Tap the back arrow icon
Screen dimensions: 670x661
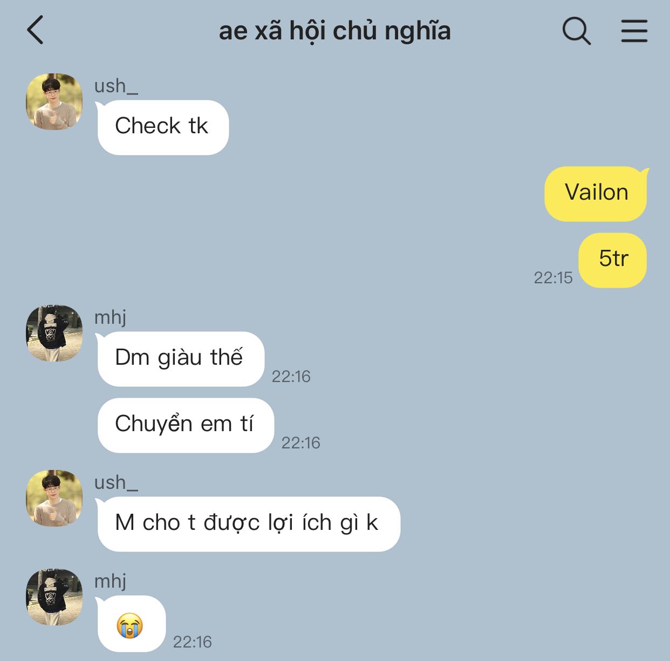point(35,30)
